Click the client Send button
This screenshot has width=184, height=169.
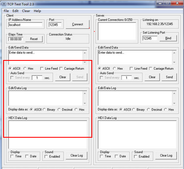tap(80, 77)
